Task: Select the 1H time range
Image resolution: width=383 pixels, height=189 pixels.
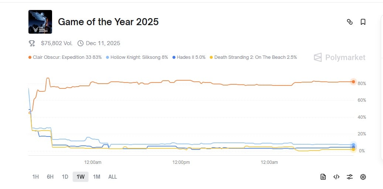Action: point(35,177)
